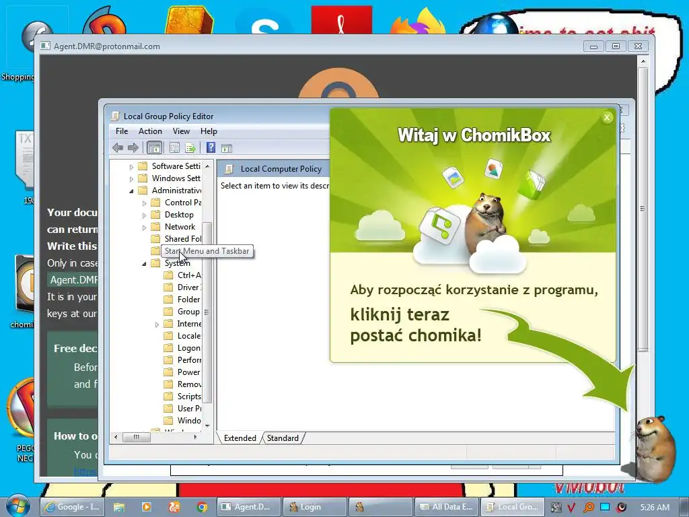
Task: Click Agent.DMR window vertical scrollbar up arrow
Action: 643,61
